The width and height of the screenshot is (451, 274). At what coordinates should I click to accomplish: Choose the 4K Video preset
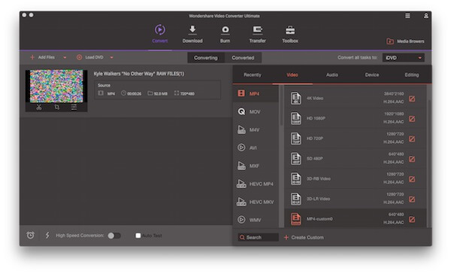coord(356,99)
